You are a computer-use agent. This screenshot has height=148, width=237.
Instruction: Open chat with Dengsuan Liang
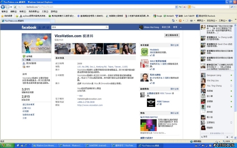click(217, 75)
